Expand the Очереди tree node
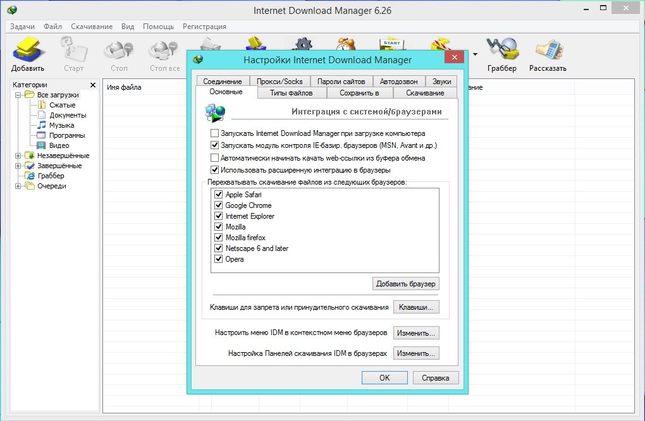This screenshot has height=421, width=645. pos(18,186)
